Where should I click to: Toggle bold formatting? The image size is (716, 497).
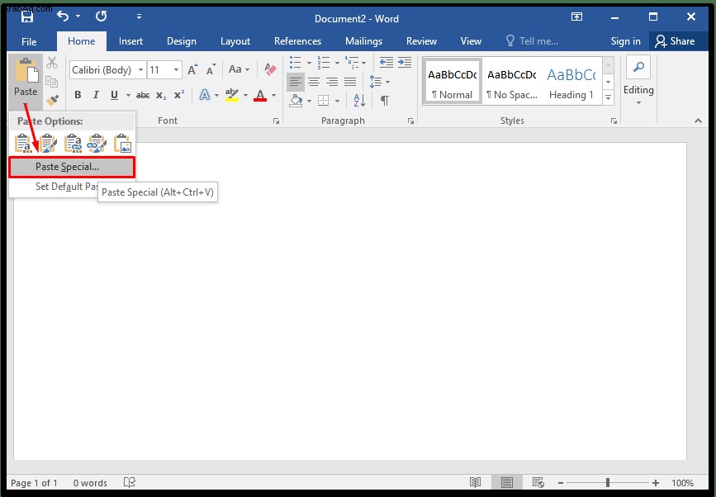78,95
